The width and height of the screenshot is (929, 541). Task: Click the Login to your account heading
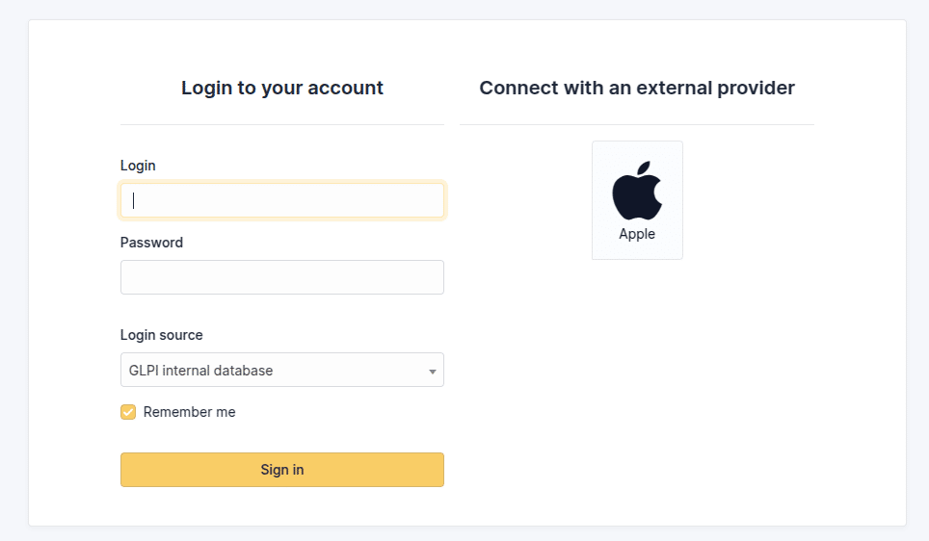click(282, 88)
